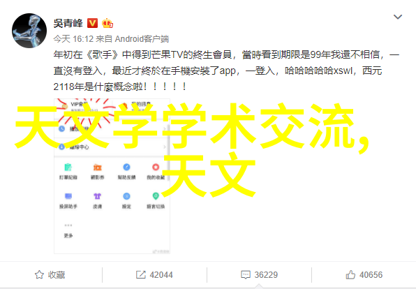Click the 收藏 favorite button label

click(x=57, y=274)
